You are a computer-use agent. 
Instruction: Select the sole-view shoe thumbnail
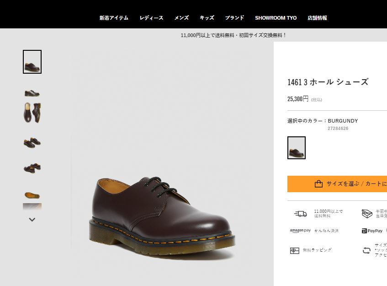coord(32,195)
